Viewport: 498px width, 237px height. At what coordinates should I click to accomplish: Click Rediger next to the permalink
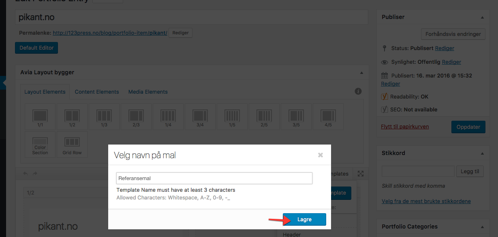click(181, 33)
